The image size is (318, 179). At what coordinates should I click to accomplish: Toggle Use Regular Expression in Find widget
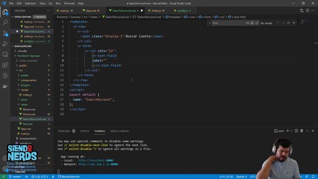click(257, 23)
